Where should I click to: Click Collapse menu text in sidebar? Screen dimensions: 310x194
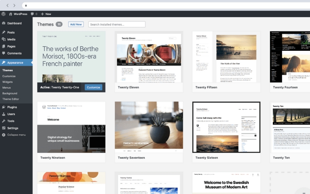[16, 135]
